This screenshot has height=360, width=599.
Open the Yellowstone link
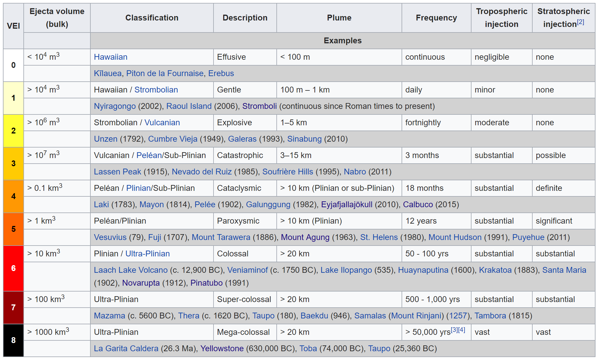(x=222, y=349)
